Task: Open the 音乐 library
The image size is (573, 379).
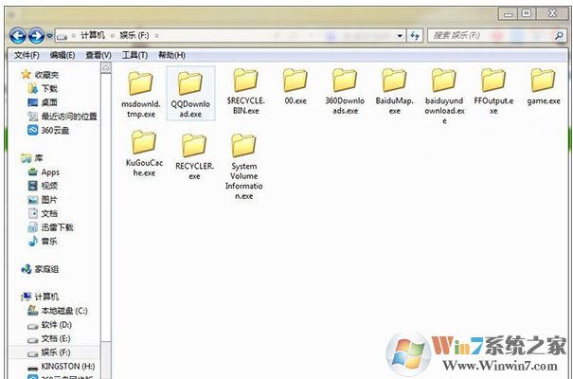Action: click(x=43, y=242)
